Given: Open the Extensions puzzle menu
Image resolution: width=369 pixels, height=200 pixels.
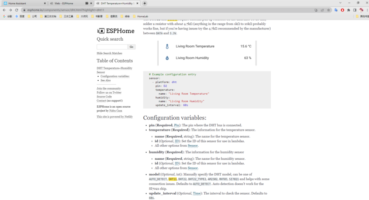Looking at the screenshot, I should click(x=348, y=10).
